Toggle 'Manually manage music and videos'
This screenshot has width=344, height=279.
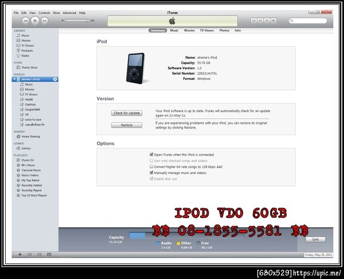point(151,173)
